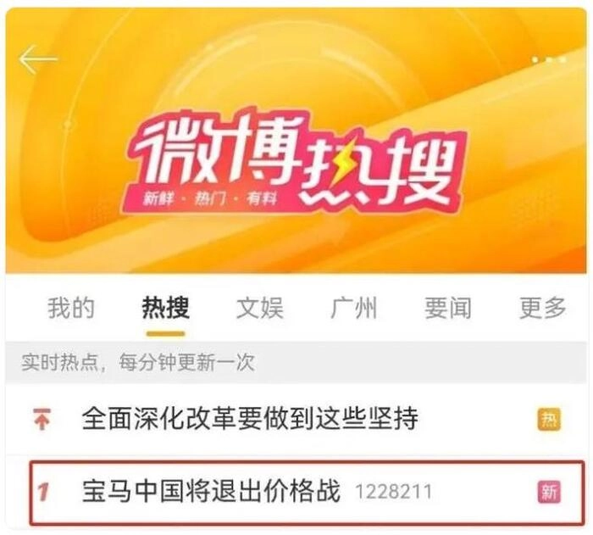This screenshot has width=593, height=535.
Task: Open the three-dot more options menu
Action: (x=549, y=60)
